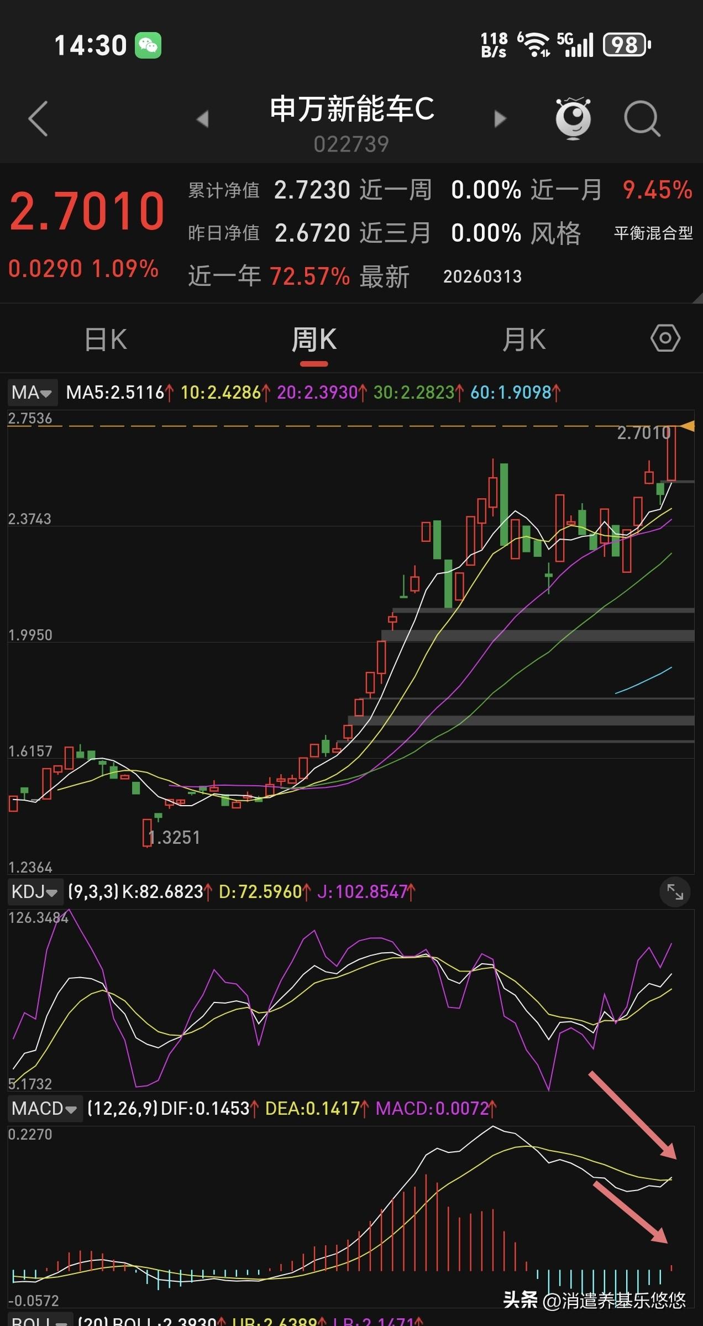Switch to previous fund with left triangle

click(203, 118)
